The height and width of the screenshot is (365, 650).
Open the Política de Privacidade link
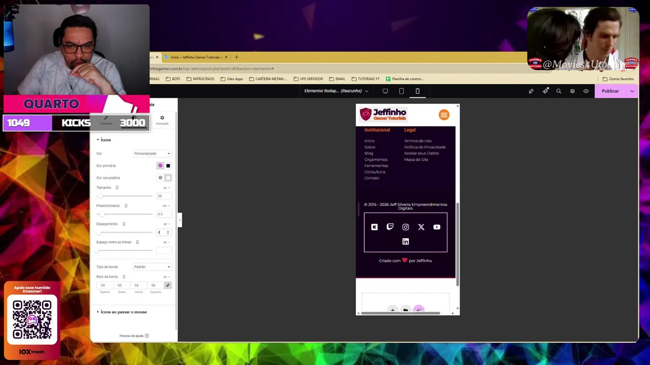click(x=425, y=147)
